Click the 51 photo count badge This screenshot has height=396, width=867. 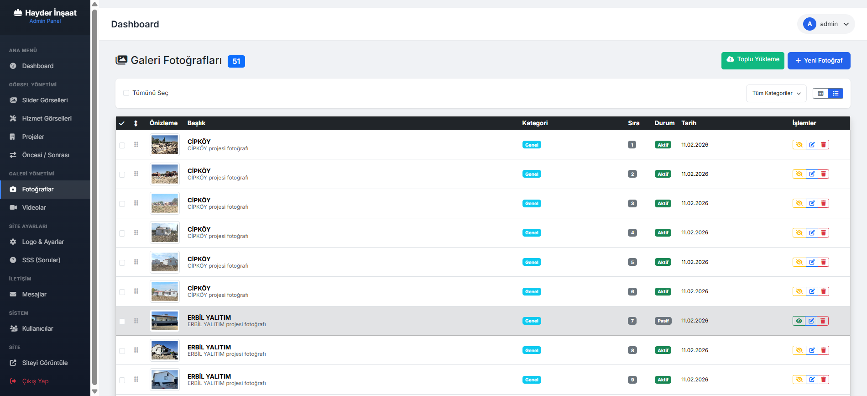[236, 61]
